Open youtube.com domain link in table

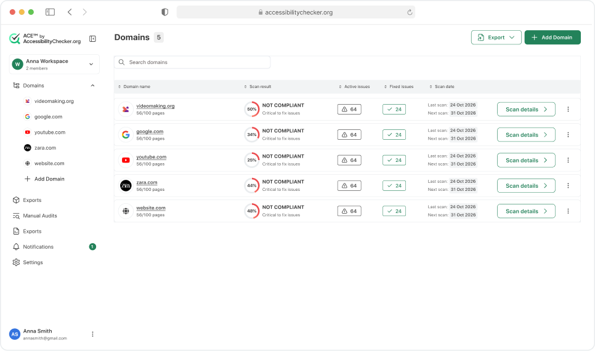tap(152, 156)
